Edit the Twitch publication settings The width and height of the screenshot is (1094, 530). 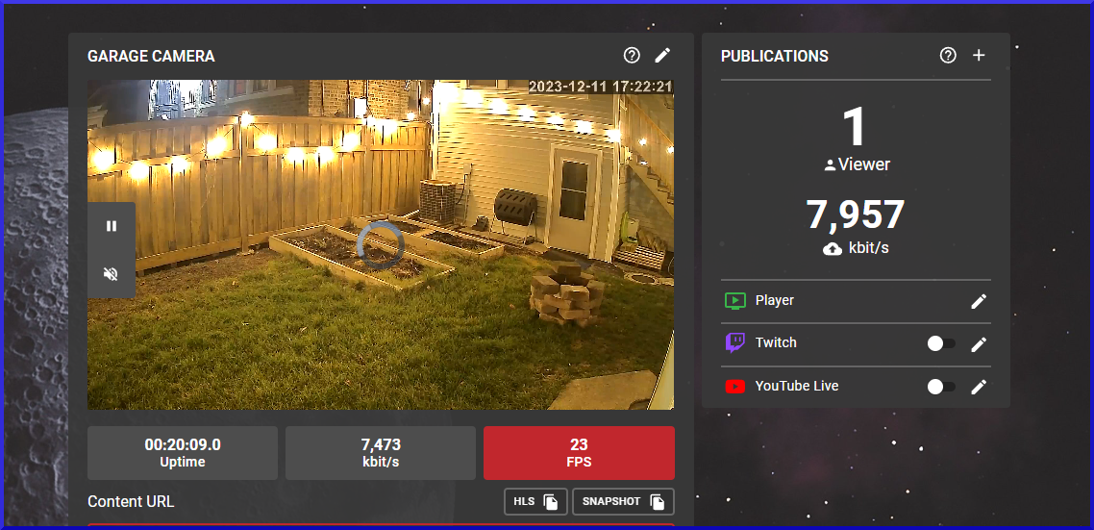coord(979,344)
